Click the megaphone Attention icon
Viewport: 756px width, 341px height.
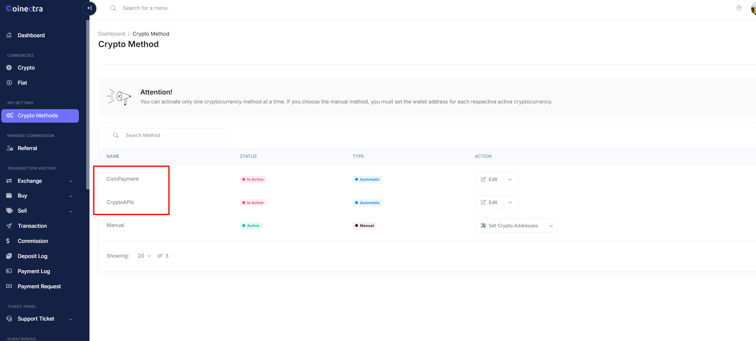[119, 97]
